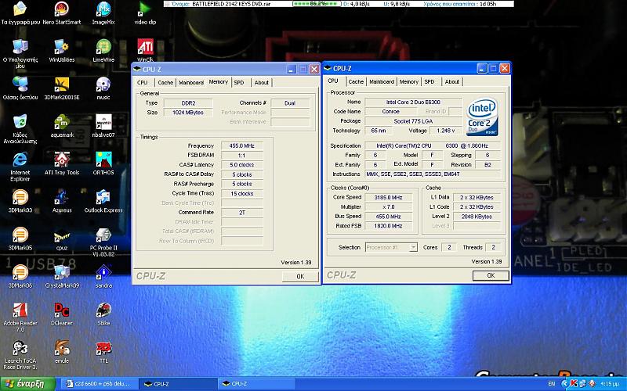The height and width of the screenshot is (391, 627).
Task: Activate the second CPU-Z taskbar button
Action: tap(257, 384)
